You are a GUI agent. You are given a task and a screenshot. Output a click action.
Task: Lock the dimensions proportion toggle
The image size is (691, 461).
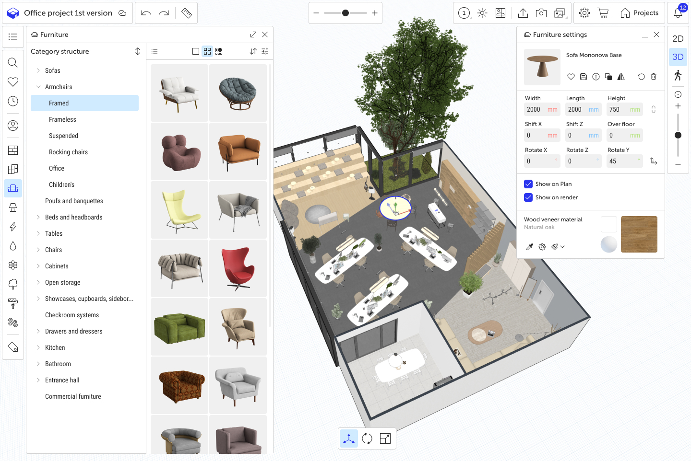pyautogui.click(x=654, y=109)
